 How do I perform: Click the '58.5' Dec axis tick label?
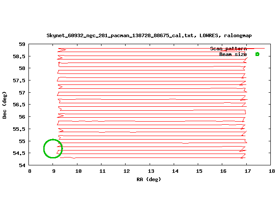(19, 56)
